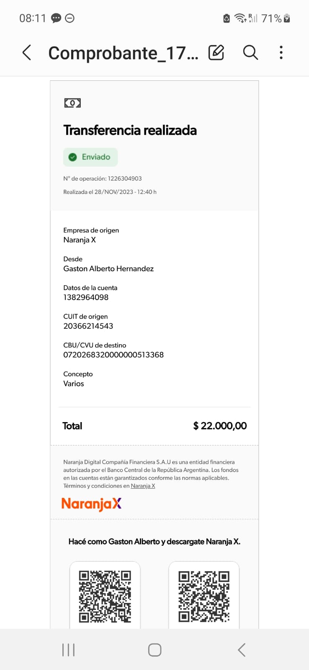This screenshot has width=309, height=670.
Task: Tap the edit pencil icon
Action: (x=216, y=53)
